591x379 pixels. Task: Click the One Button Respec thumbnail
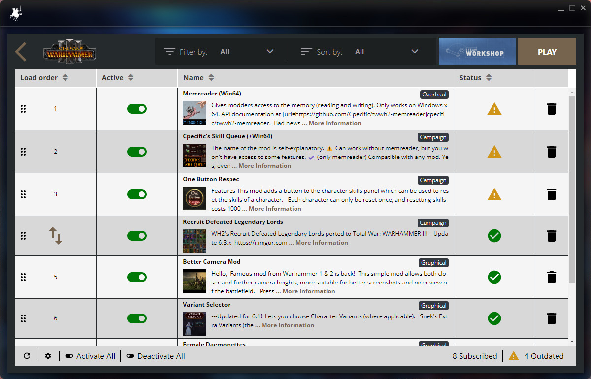195,198
